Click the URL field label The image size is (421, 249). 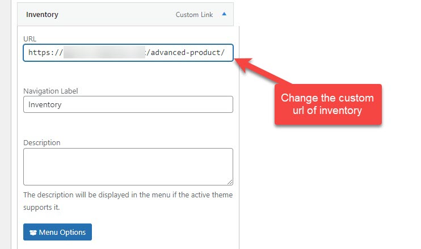30,39
